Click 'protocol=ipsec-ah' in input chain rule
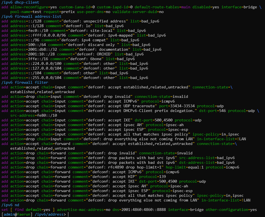Image resolution: width=265 pixels, height=217 pixels. click(x=165, y=125)
